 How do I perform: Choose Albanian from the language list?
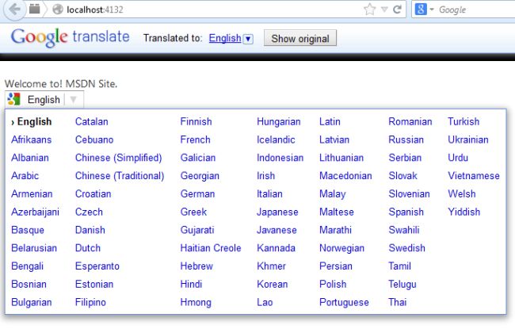[x=30, y=158]
